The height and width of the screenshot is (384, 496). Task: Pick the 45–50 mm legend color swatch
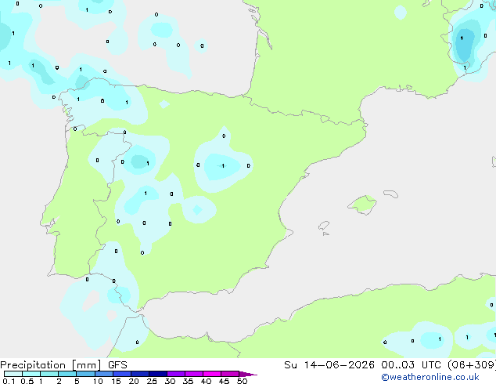coord(230,374)
